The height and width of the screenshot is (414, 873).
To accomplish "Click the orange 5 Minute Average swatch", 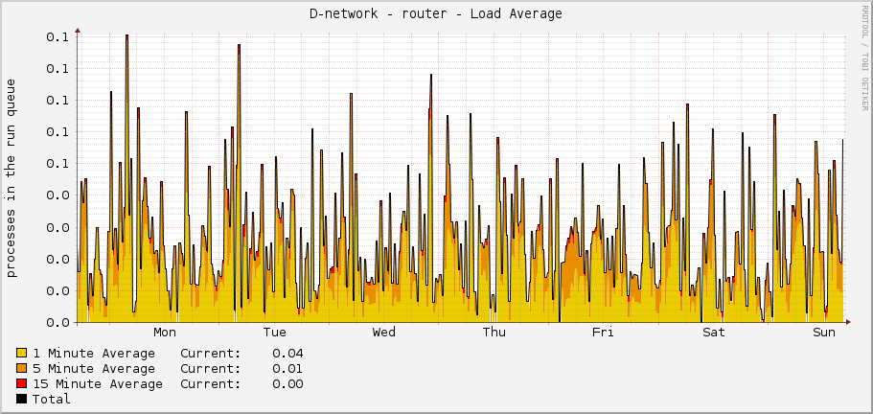I will click(x=22, y=369).
